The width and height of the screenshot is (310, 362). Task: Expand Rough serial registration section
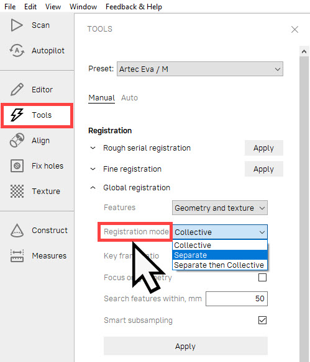click(x=93, y=148)
